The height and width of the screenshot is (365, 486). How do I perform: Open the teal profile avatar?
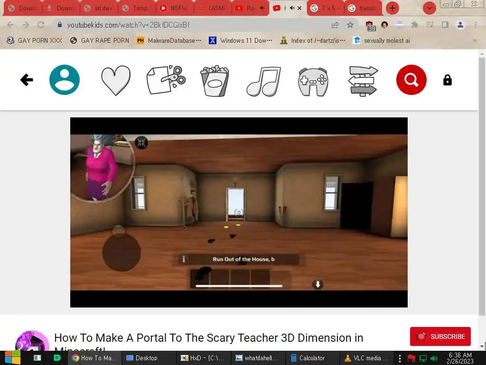tap(65, 80)
